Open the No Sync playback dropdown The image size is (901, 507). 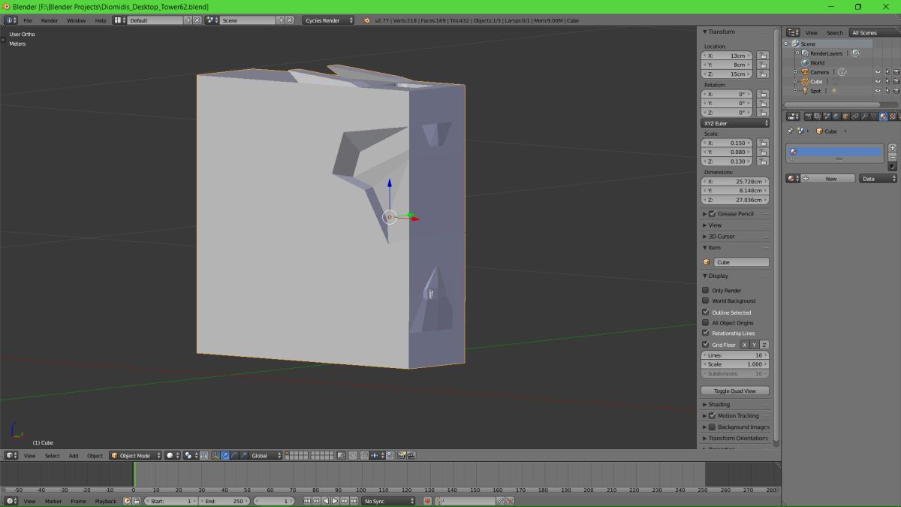click(x=388, y=501)
